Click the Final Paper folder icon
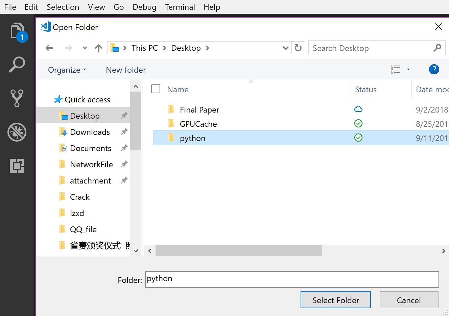The height and width of the screenshot is (316, 449). pyautogui.click(x=171, y=109)
